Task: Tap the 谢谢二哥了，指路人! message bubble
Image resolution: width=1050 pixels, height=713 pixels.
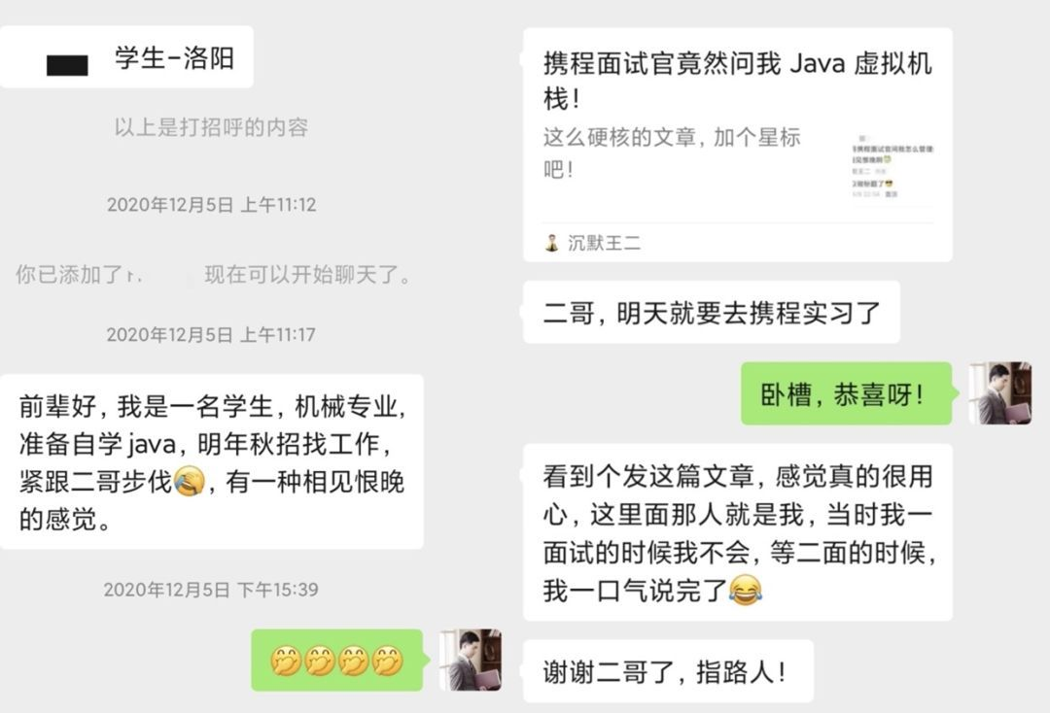Action: coord(668,671)
